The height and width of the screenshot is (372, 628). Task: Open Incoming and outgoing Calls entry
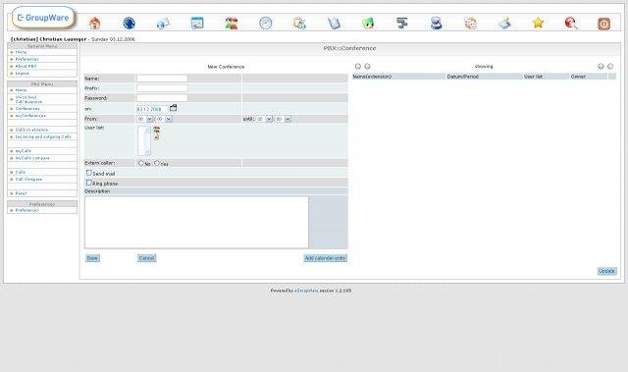click(x=43, y=137)
